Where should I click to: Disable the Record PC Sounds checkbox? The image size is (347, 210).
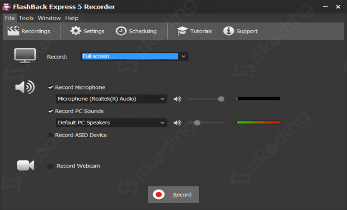point(51,112)
